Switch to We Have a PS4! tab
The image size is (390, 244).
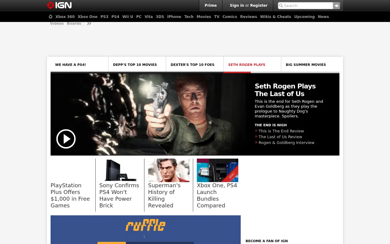(79, 65)
